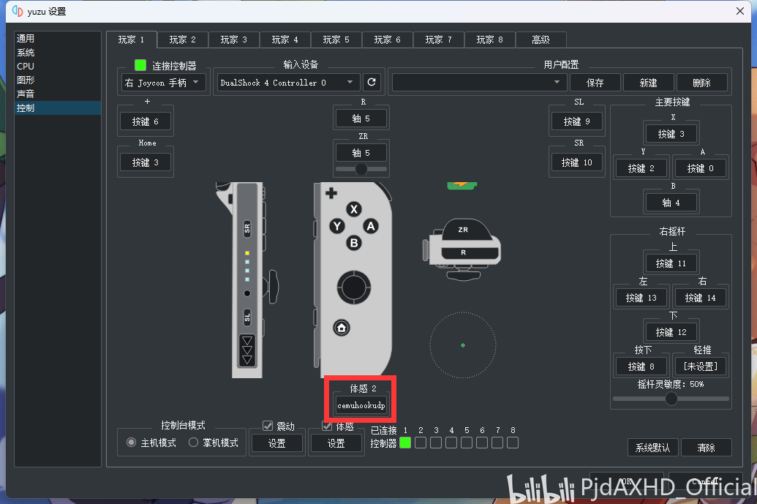757x504 pixels.
Task: Remap A button 按键 0
Action: (701, 168)
